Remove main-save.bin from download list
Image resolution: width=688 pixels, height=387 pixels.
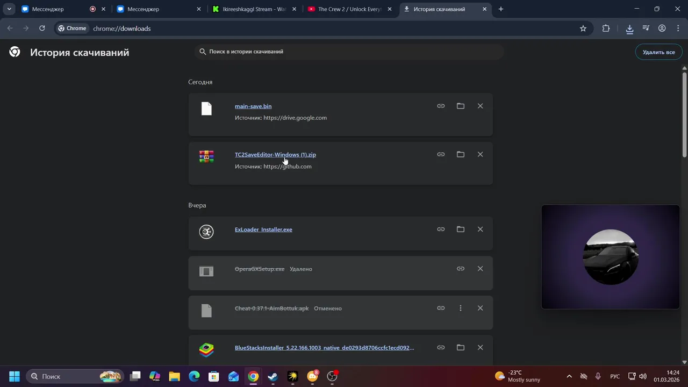(x=481, y=106)
